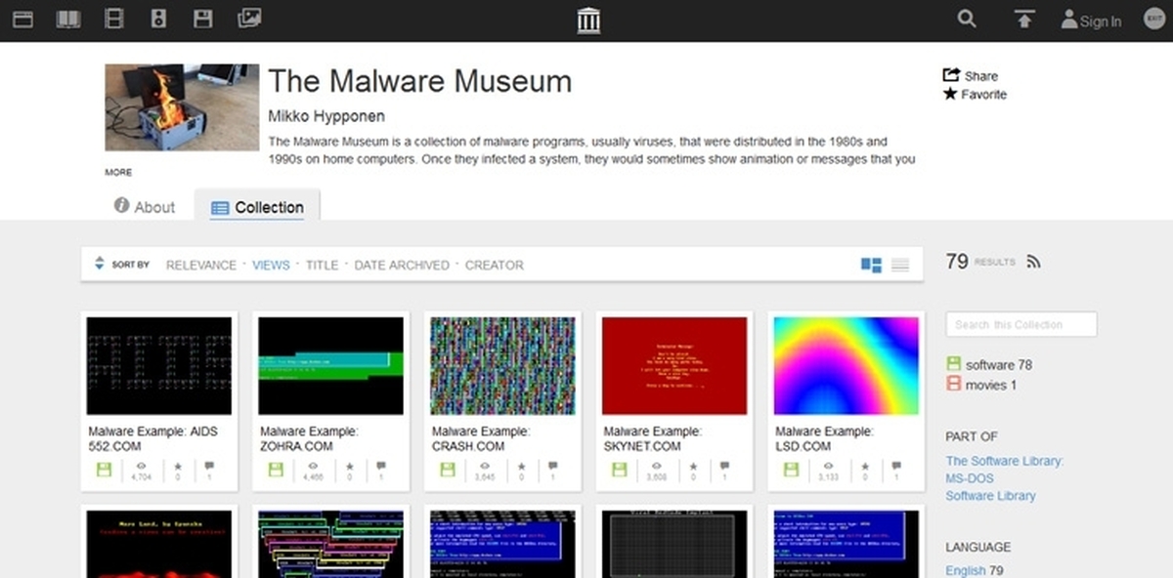Sort by Creator
Screen dimensions: 1173x578
[x=495, y=265]
